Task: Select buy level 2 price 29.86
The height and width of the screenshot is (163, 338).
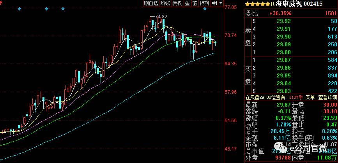Action: pos(284,68)
